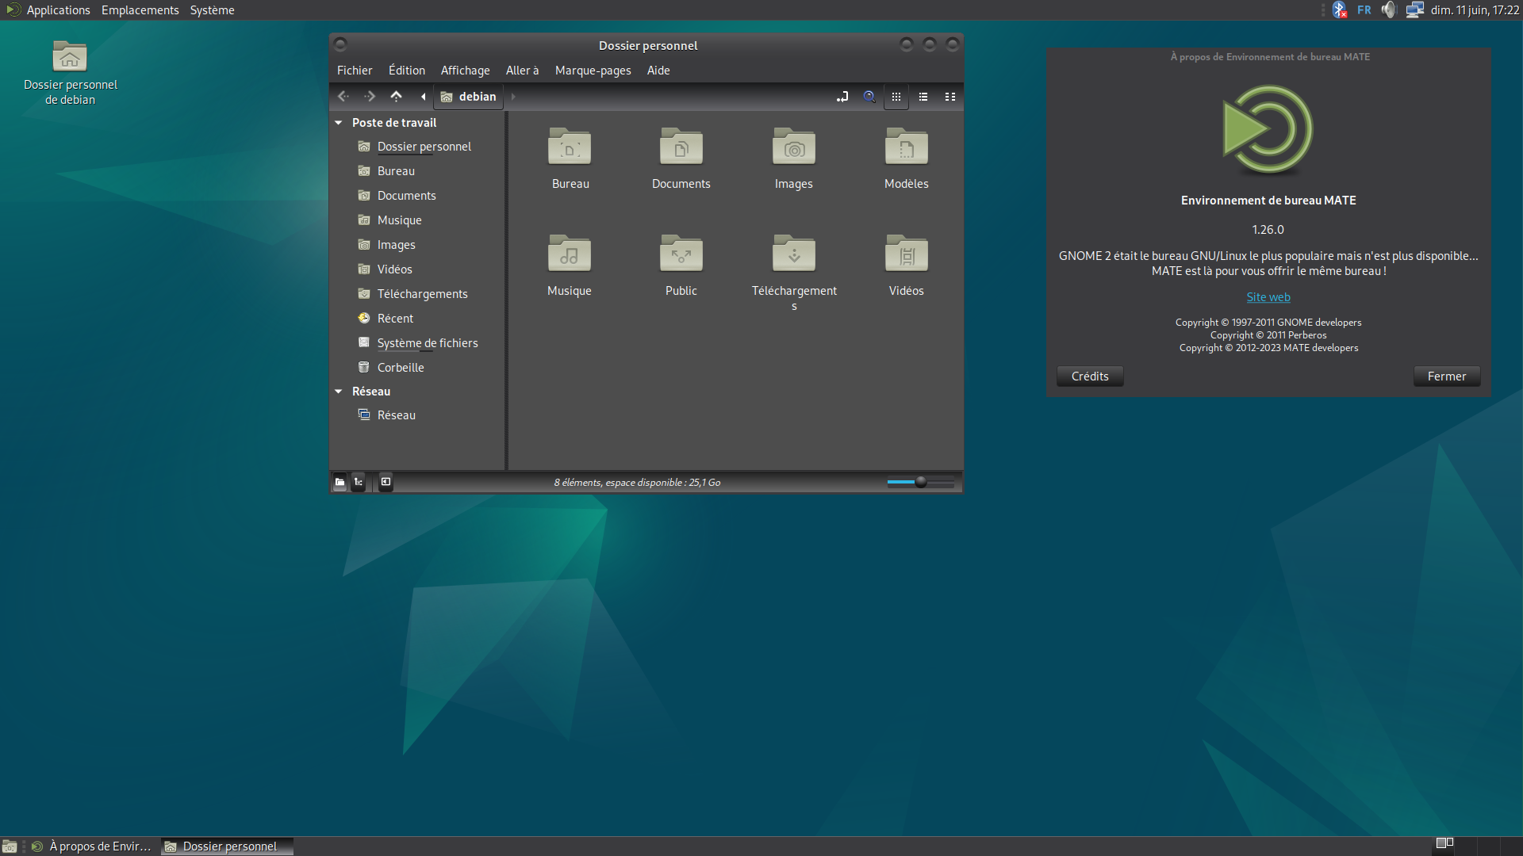Hide the side panel with statusbar toggle

tap(386, 482)
